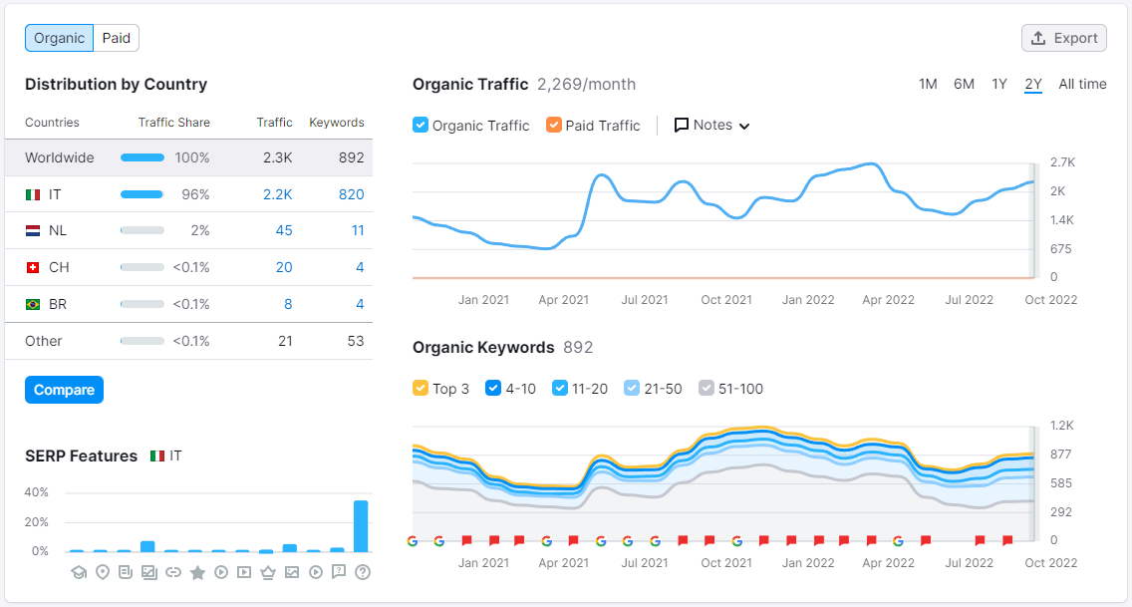This screenshot has height=607, width=1132.
Task: Select the Worldwide row label
Action: coord(59,157)
